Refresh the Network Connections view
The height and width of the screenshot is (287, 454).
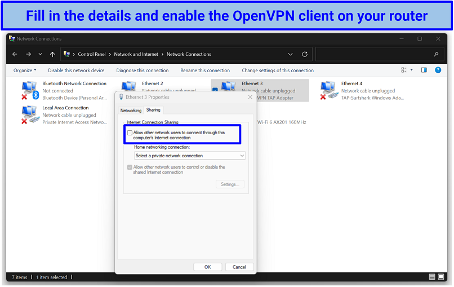(x=305, y=54)
